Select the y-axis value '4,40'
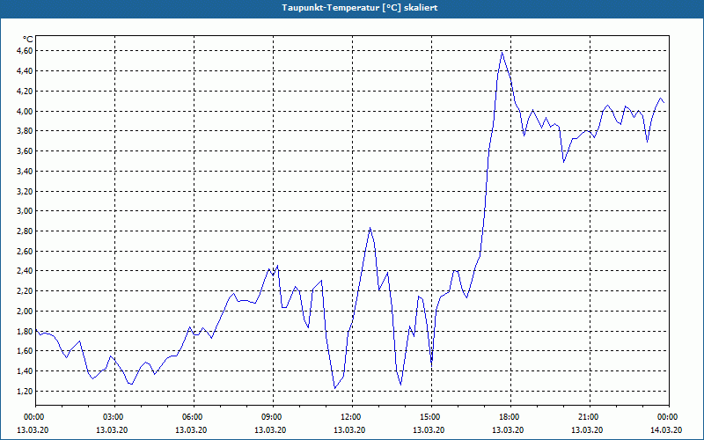 [26, 71]
